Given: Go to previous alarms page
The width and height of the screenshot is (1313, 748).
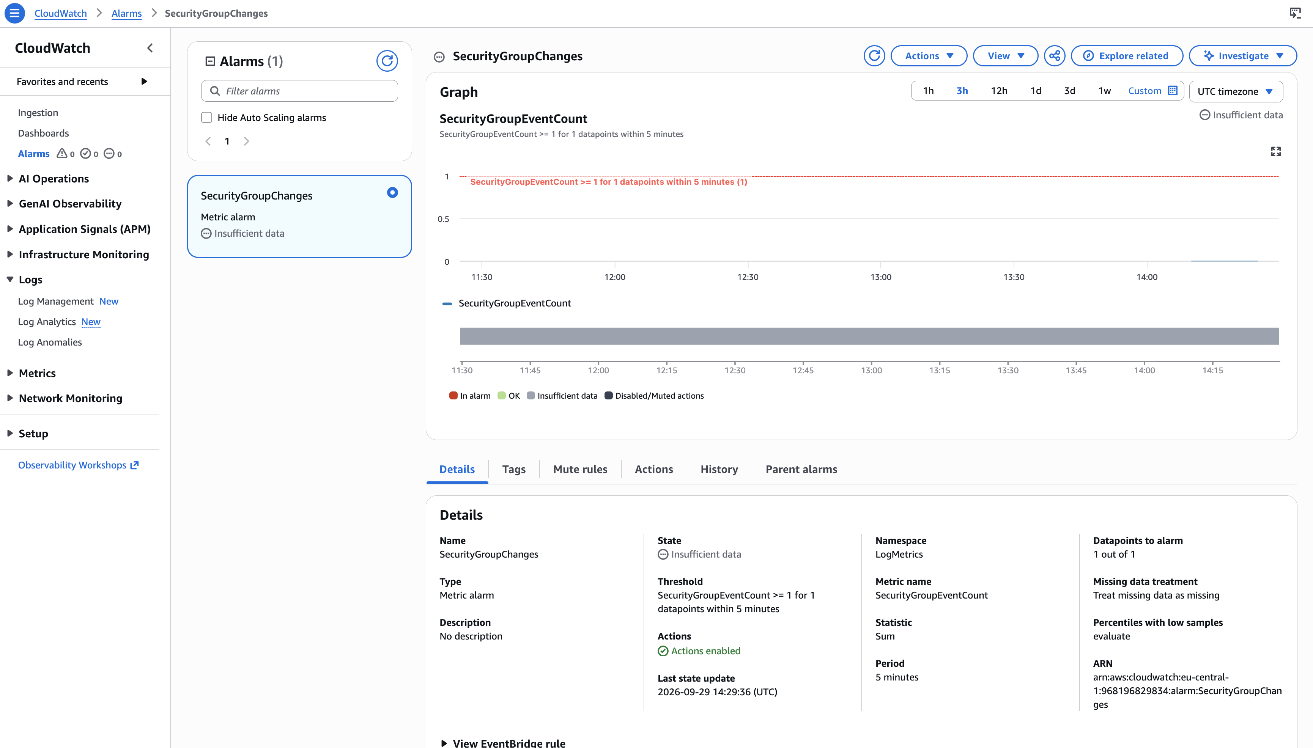Looking at the screenshot, I should 208,141.
